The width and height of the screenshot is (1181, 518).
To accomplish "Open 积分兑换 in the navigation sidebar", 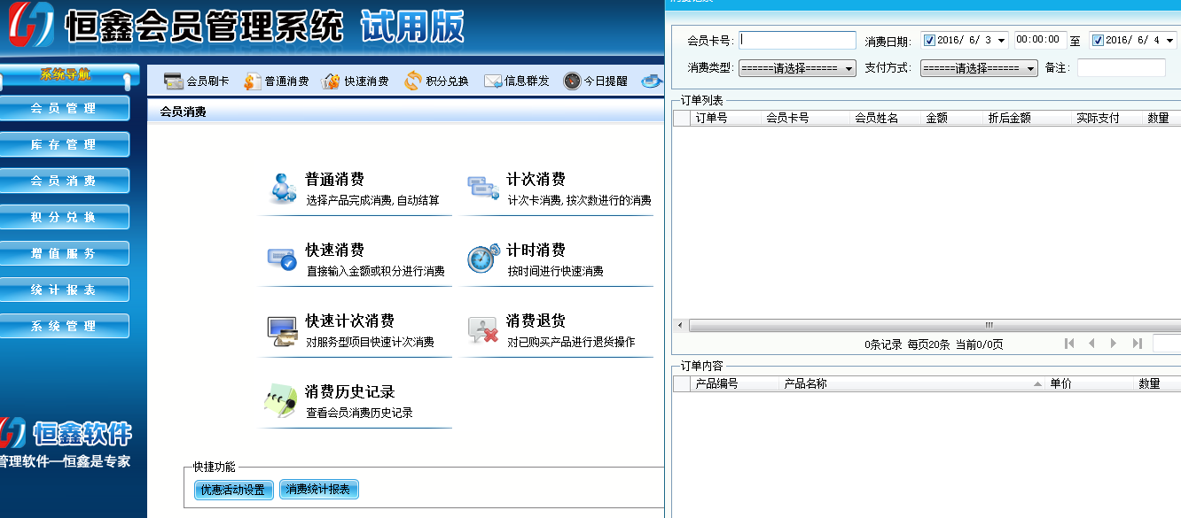I will tap(64, 217).
